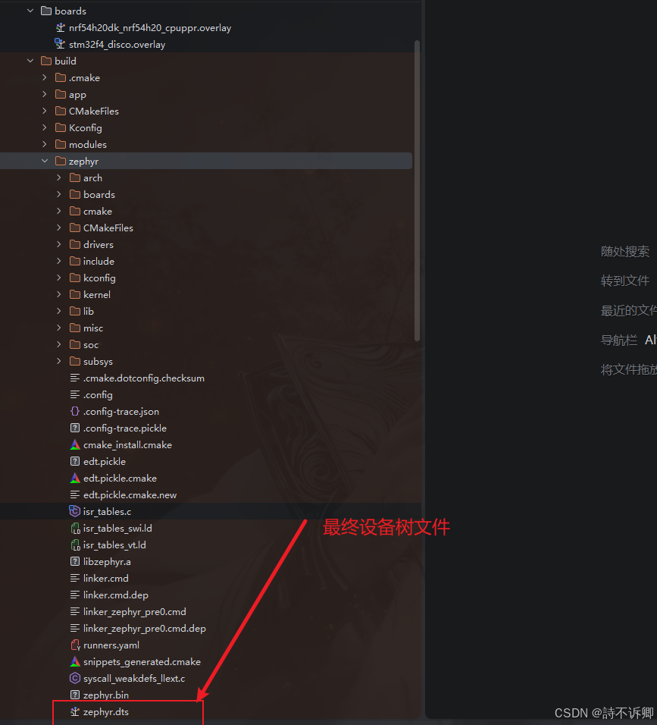
Task: Click the project tree vertical scrollbar
Action: pos(418,190)
